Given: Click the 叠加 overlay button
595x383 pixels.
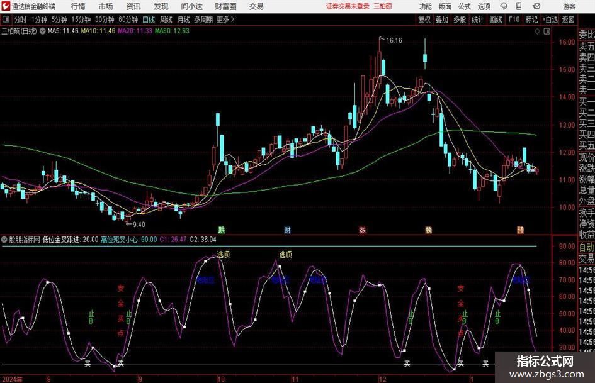Looking at the screenshot, I should pos(442,19).
